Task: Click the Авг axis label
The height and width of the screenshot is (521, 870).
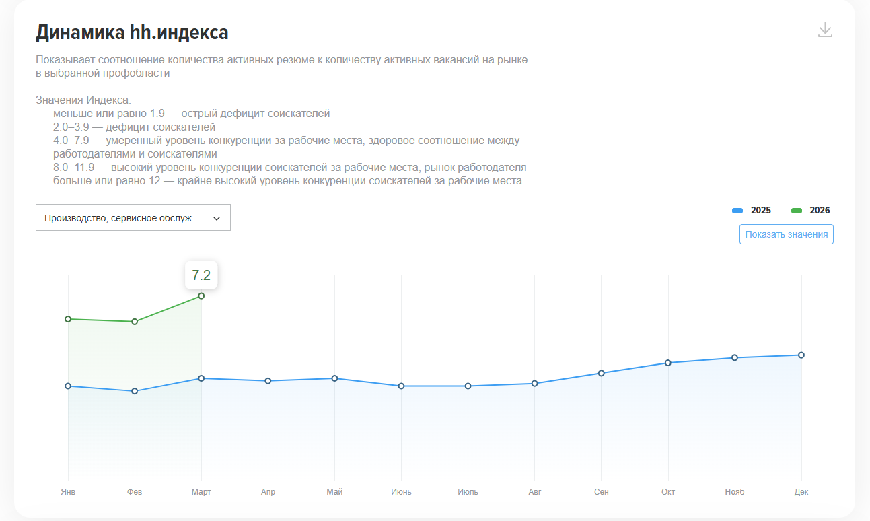Action: pos(534,492)
